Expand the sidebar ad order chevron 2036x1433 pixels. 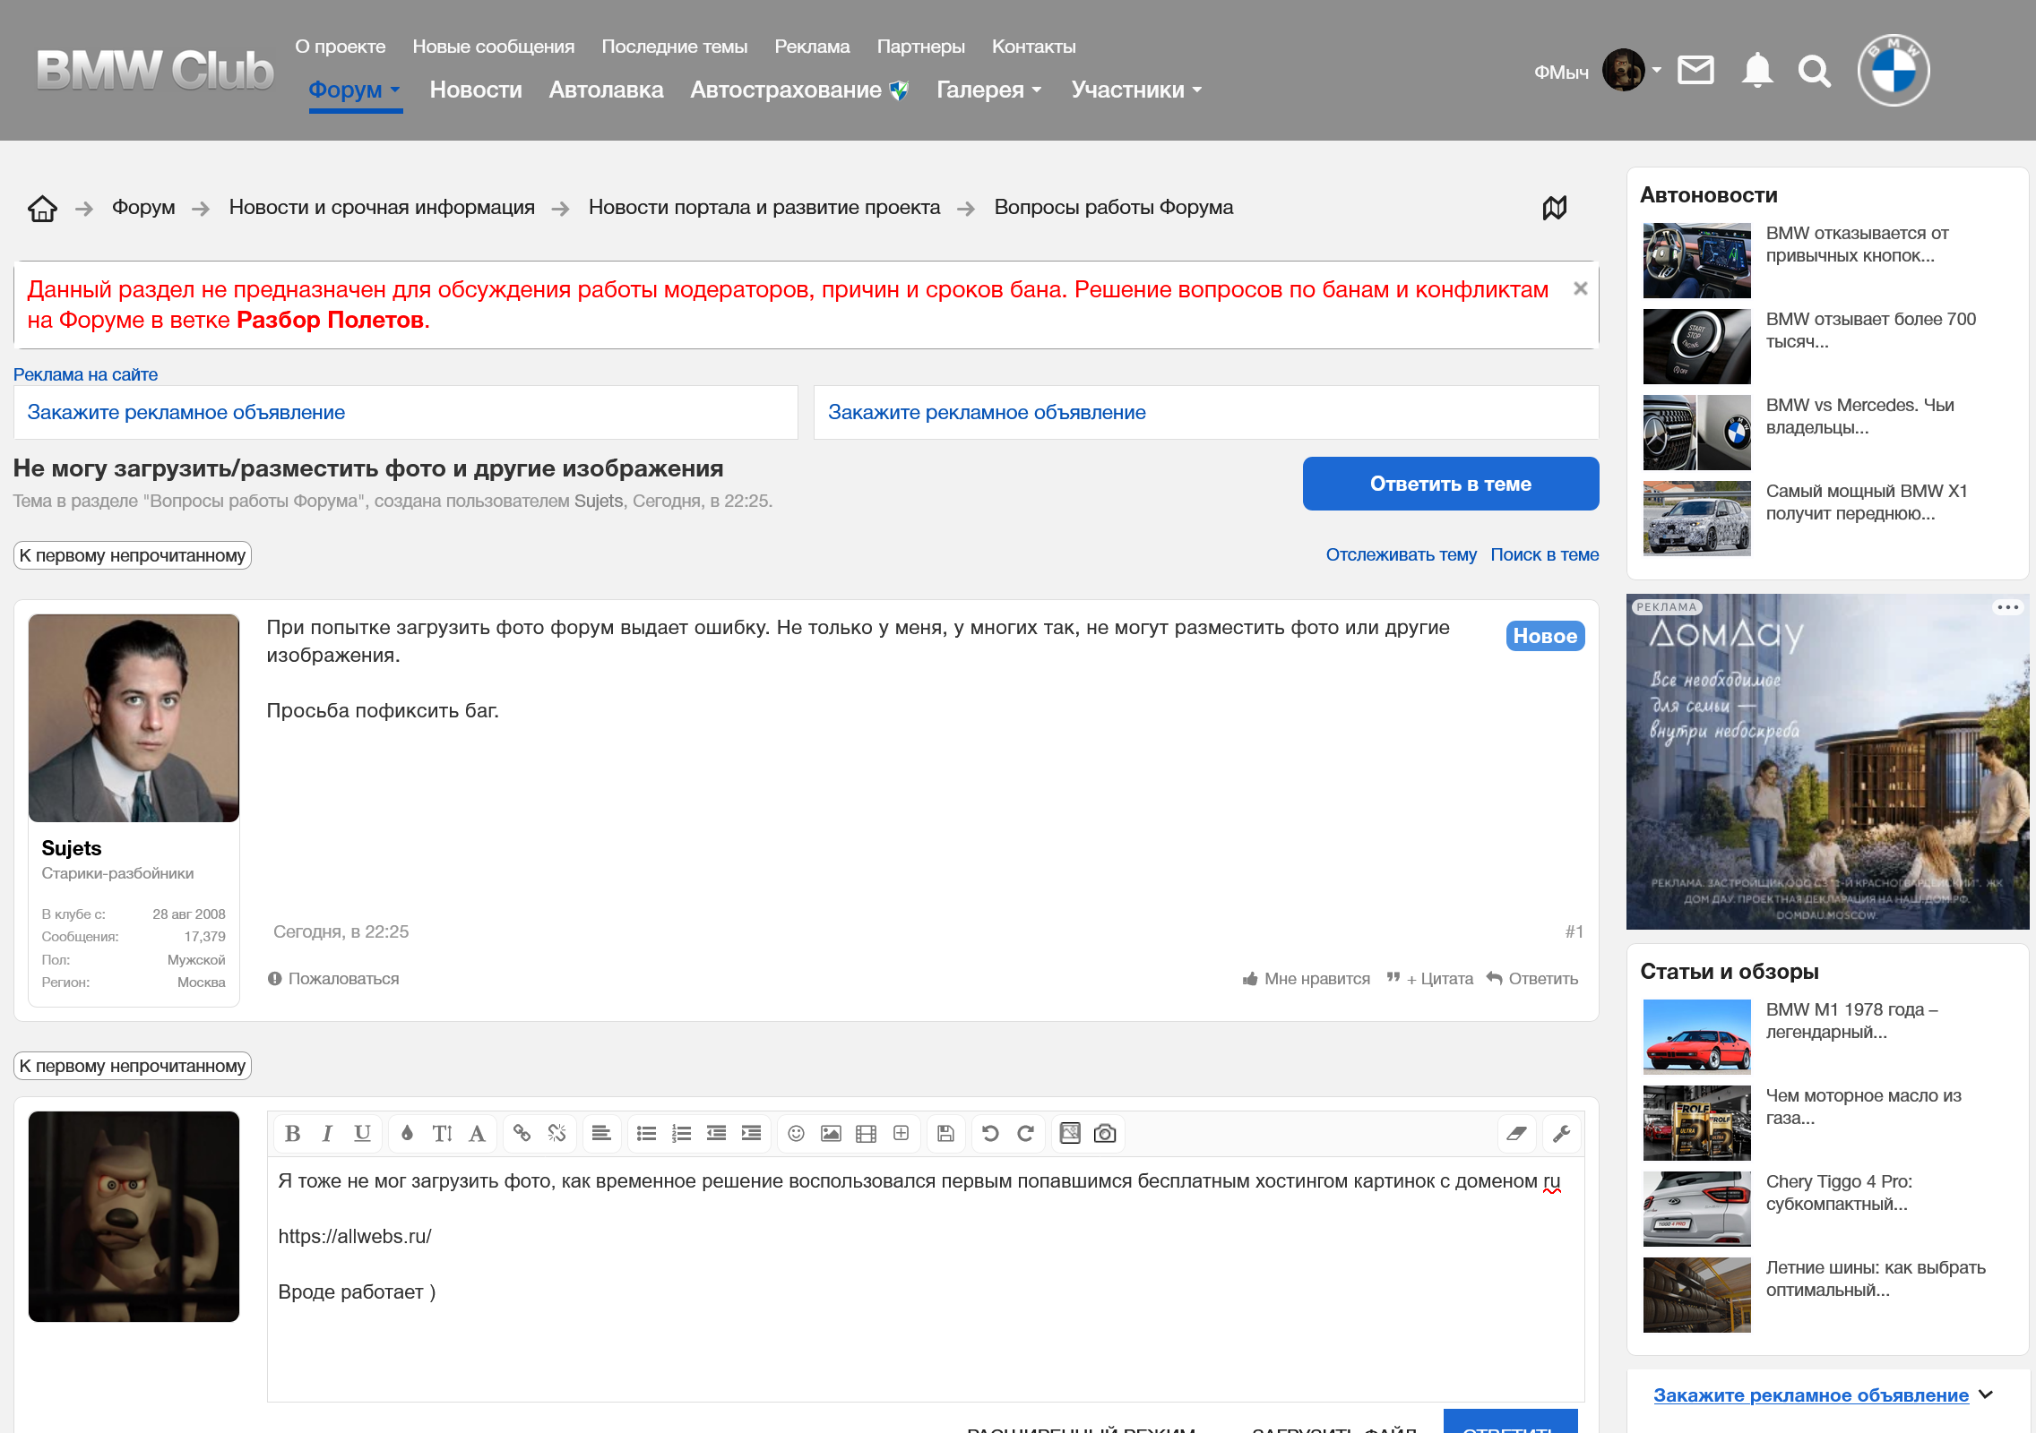pos(1986,1394)
